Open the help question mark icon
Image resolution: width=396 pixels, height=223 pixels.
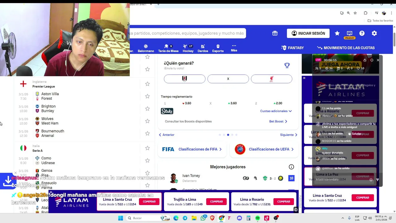coord(362,33)
